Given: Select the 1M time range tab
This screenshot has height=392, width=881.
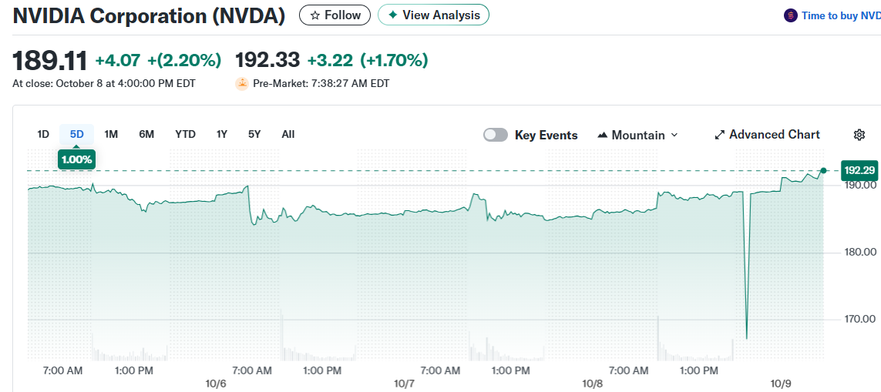Looking at the screenshot, I should [x=111, y=134].
